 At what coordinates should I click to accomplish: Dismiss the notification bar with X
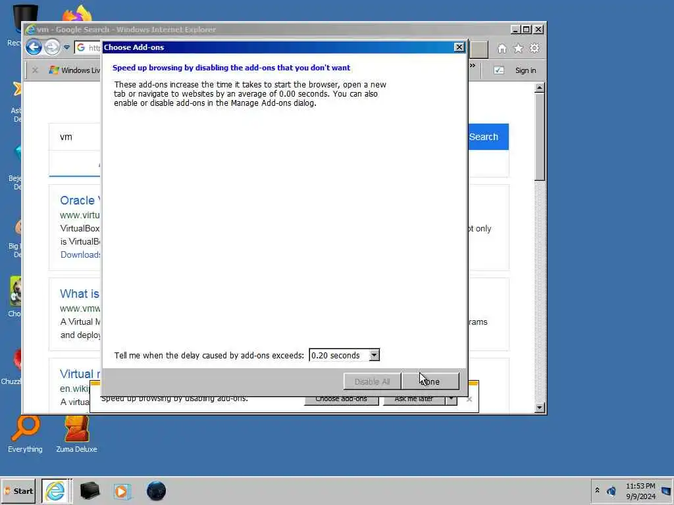pos(469,399)
